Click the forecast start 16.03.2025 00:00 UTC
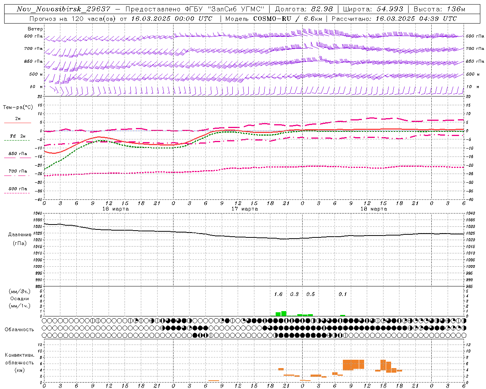The width and height of the screenshot is (486, 389). coord(172,19)
